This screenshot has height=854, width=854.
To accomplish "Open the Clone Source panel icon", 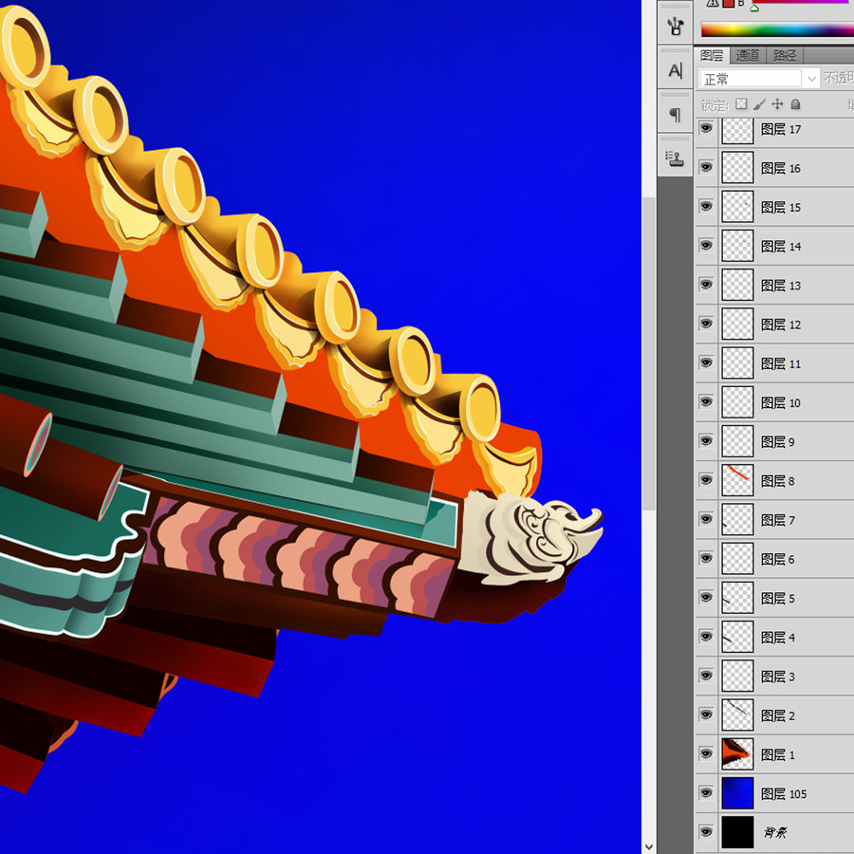I will [675, 158].
